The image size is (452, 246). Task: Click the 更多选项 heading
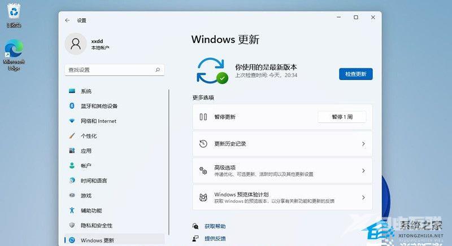(203, 98)
